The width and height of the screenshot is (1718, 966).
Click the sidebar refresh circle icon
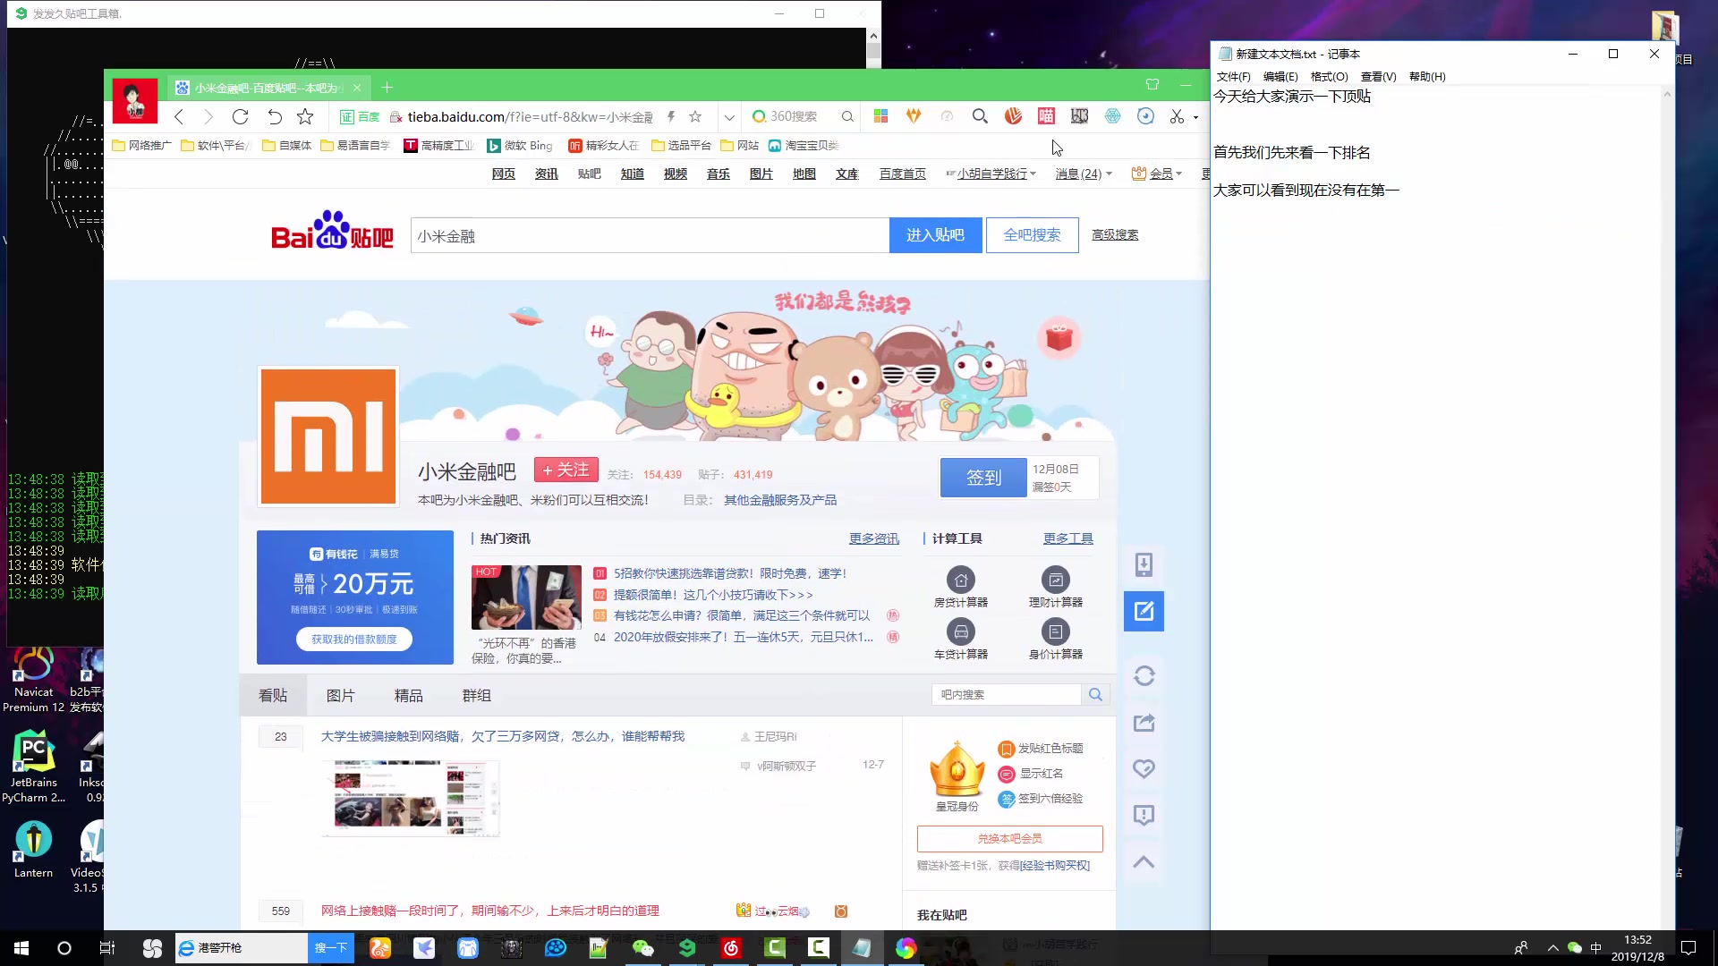[1144, 676]
